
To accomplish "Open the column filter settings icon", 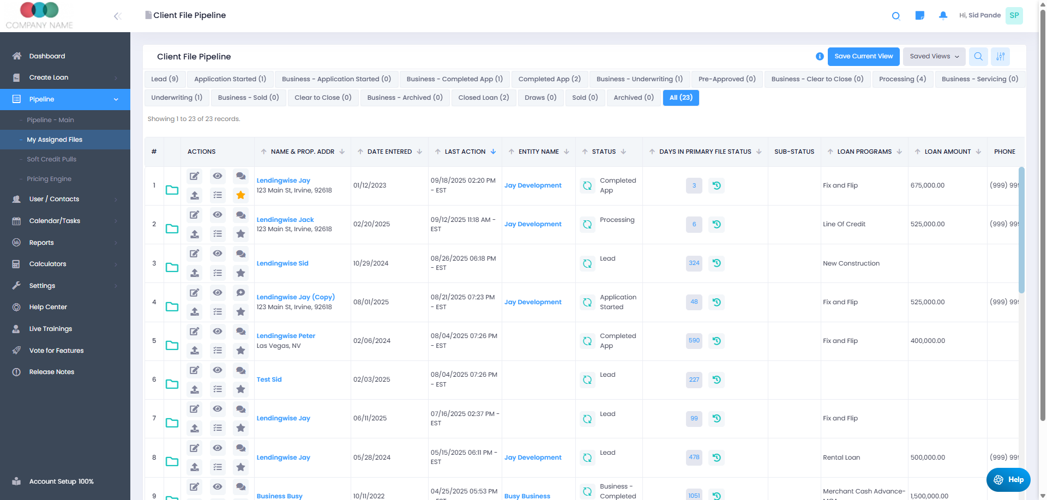I will point(1001,56).
